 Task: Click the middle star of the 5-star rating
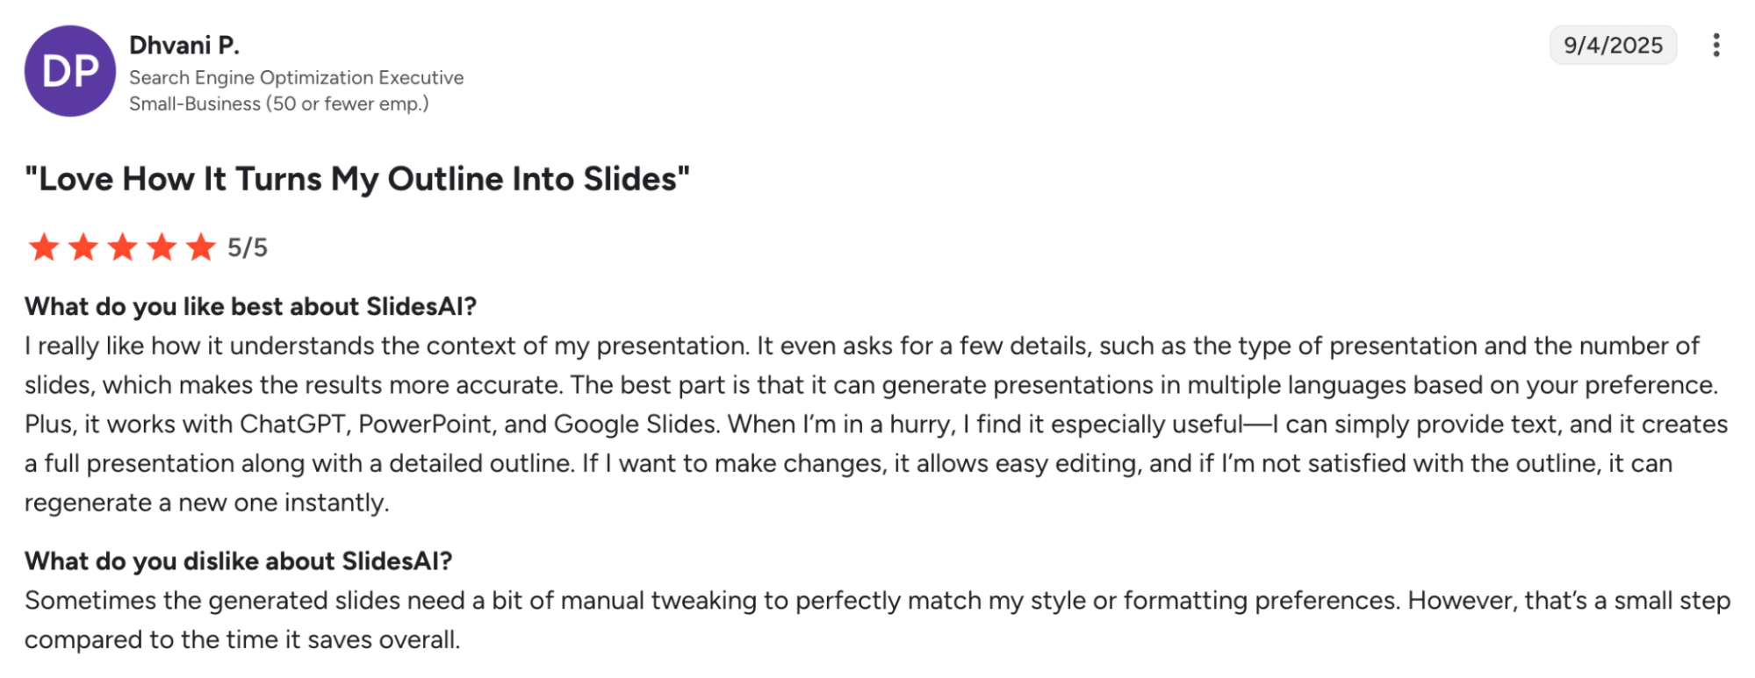pos(125,248)
